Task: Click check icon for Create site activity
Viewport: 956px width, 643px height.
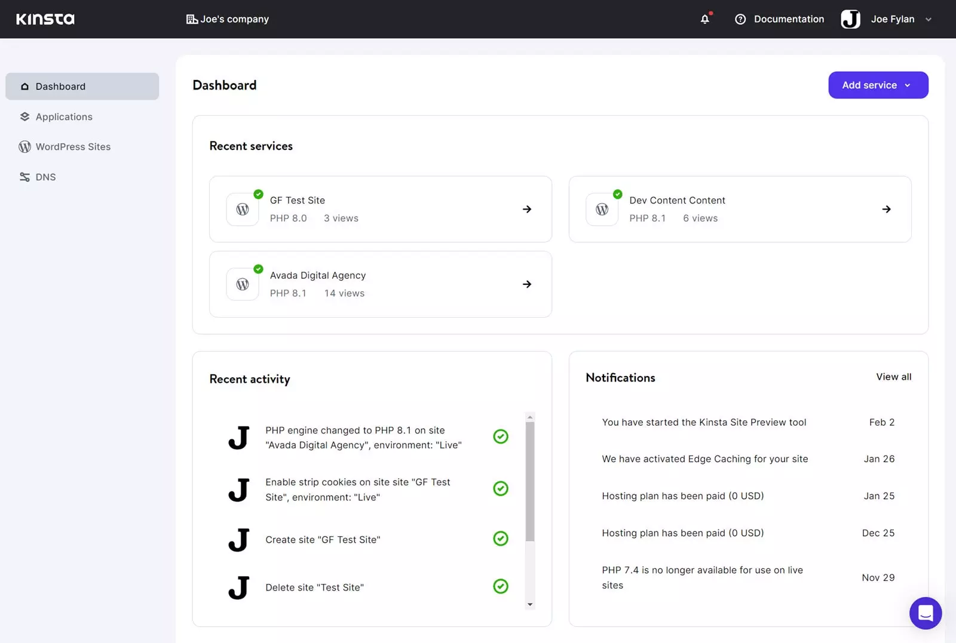Action: pos(501,539)
